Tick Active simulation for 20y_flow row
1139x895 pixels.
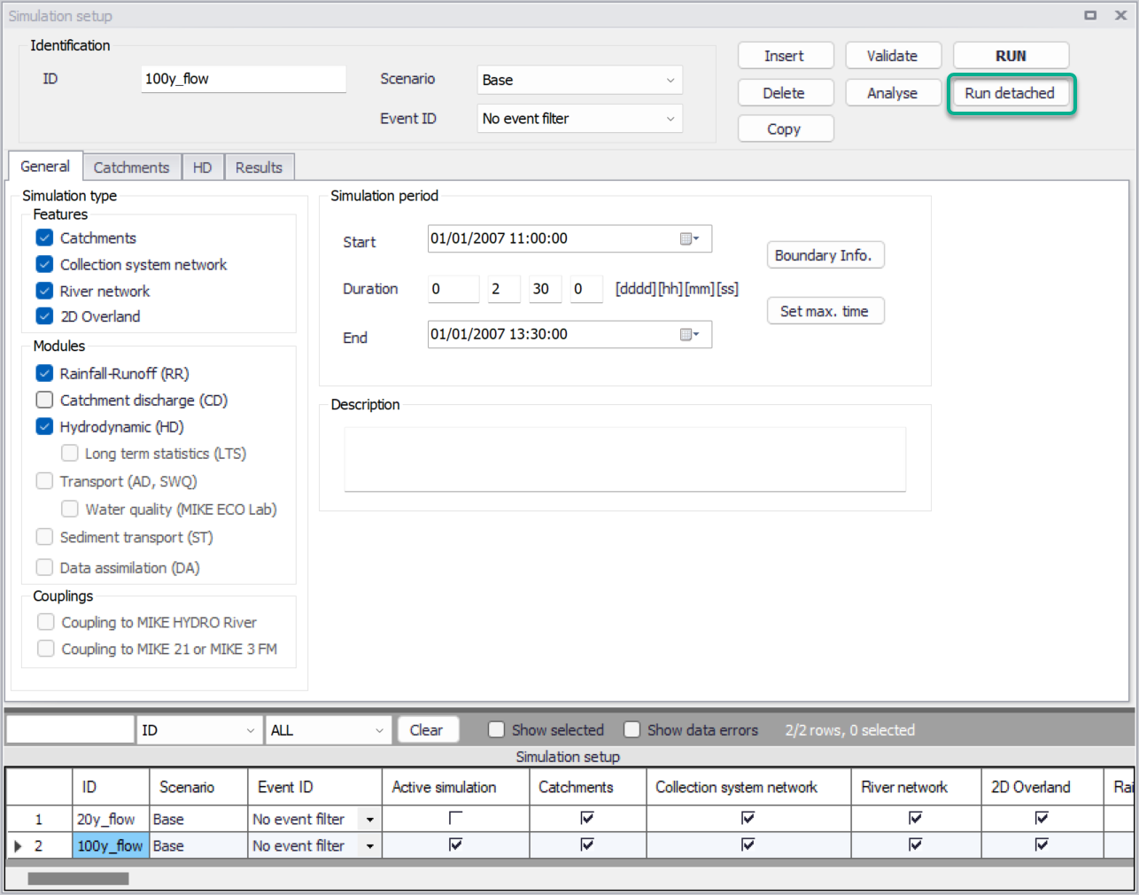click(455, 818)
